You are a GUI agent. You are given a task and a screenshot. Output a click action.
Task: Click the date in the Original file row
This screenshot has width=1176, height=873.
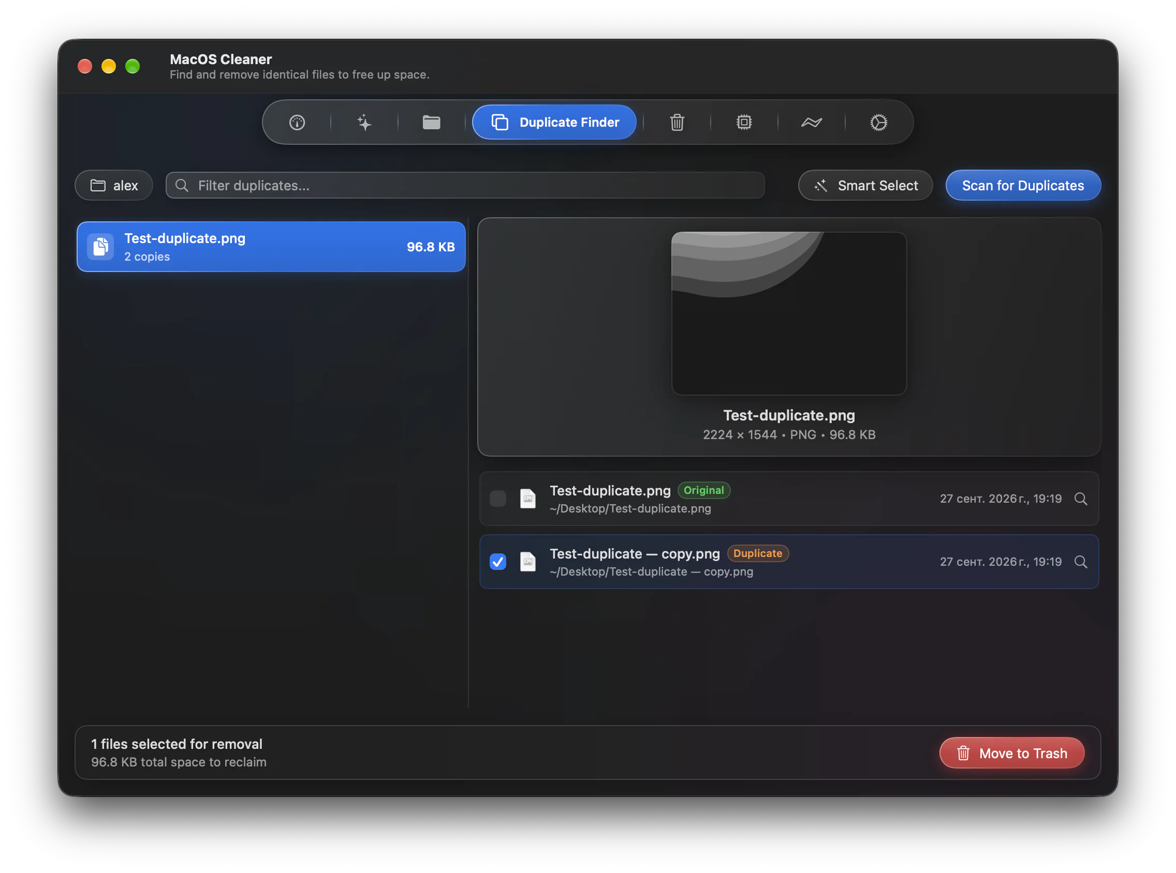tap(1001, 499)
